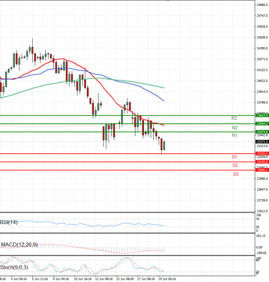This screenshot has width=269, height=282.
Task: Click the RSI scale value 70
Action: [257, 219]
